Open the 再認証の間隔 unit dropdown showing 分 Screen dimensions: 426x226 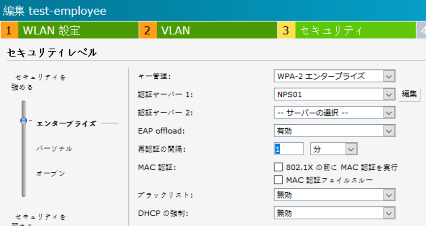(334, 149)
